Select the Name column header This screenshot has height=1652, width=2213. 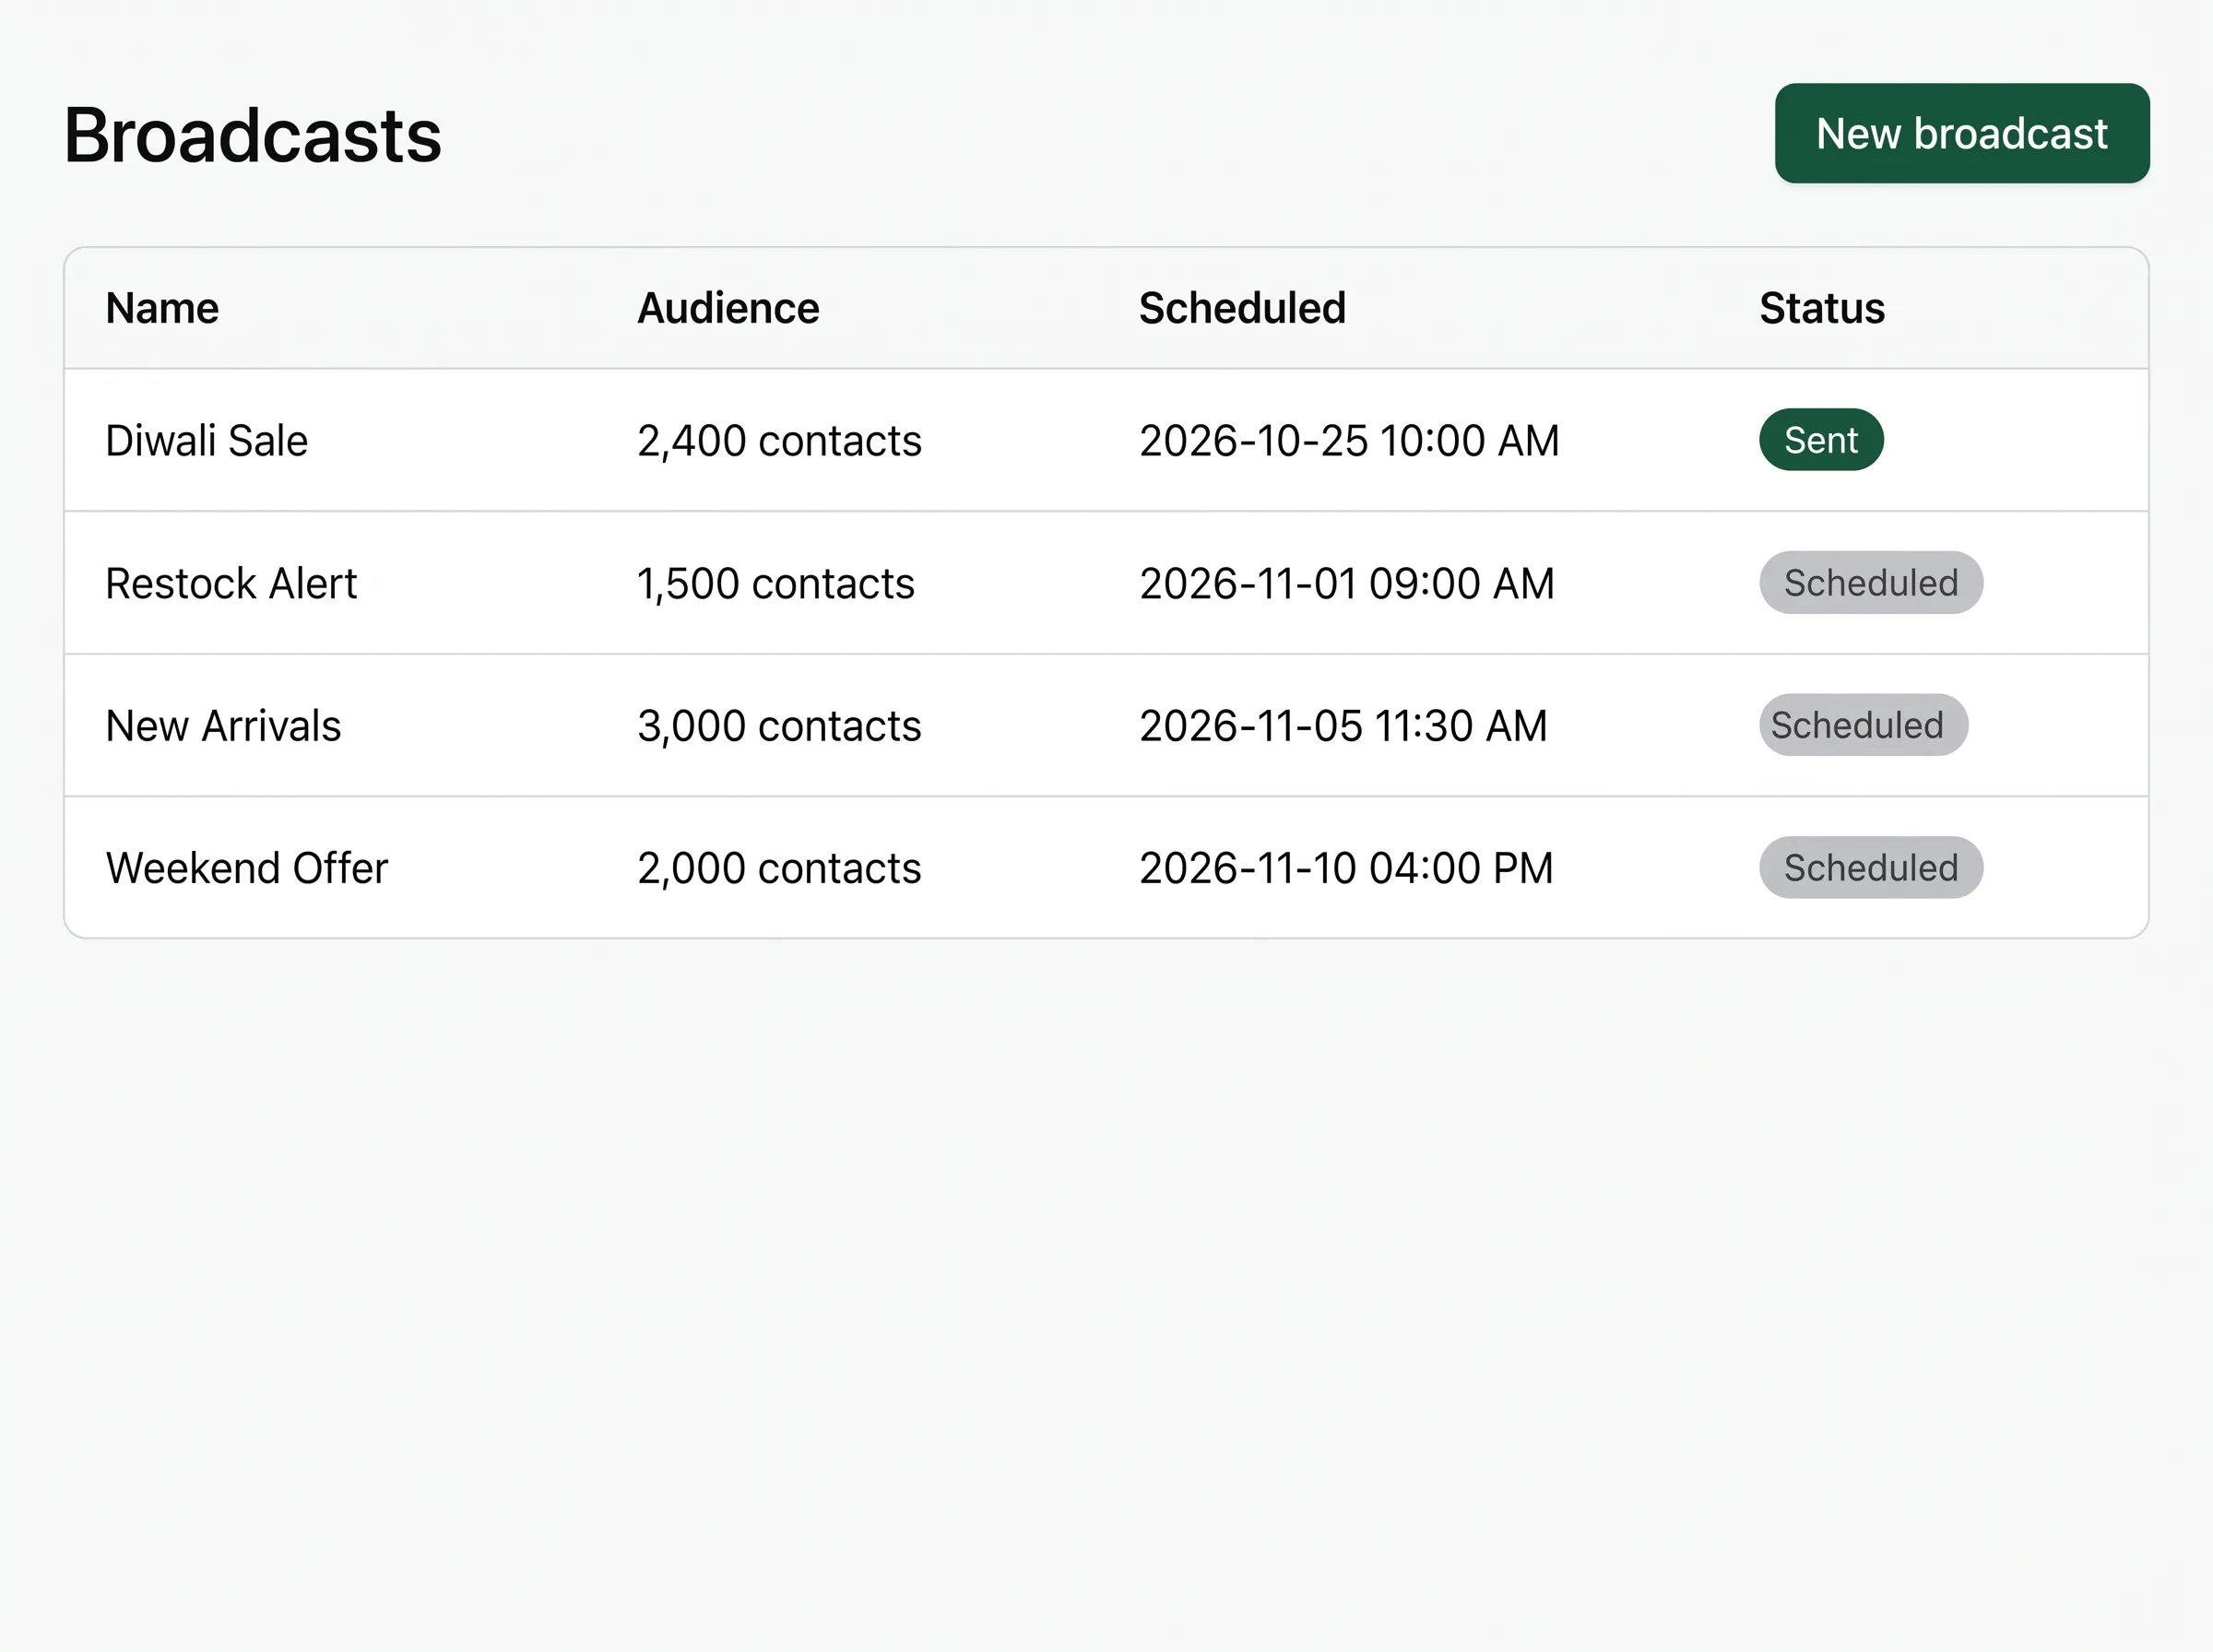pyautogui.click(x=162, y=308)
